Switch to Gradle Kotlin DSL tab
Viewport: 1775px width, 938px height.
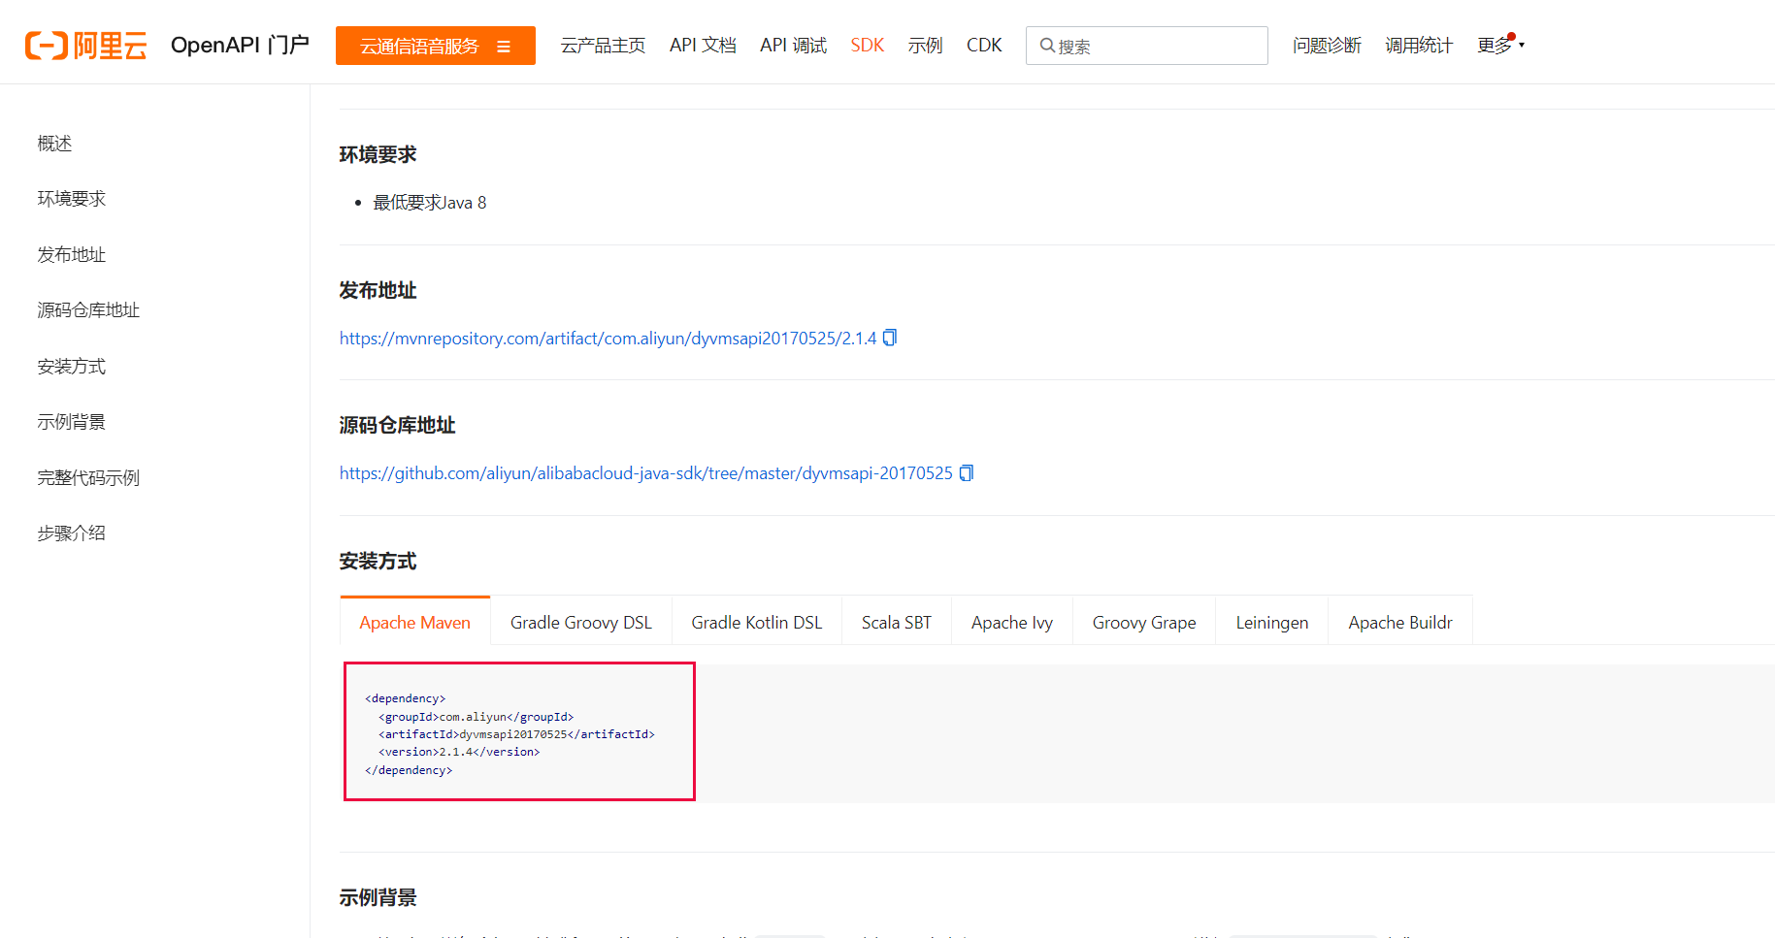pyautogui.click(x=756, y=622)
